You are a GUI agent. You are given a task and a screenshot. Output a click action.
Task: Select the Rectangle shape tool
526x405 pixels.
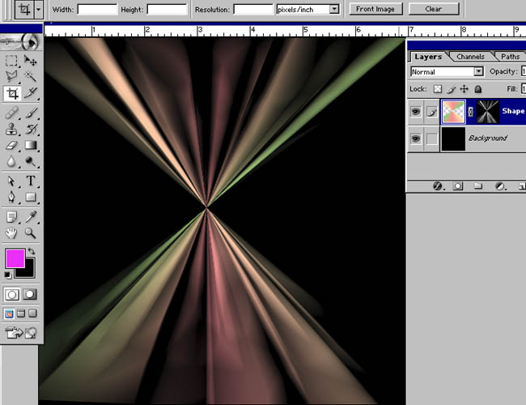point(31,197)
